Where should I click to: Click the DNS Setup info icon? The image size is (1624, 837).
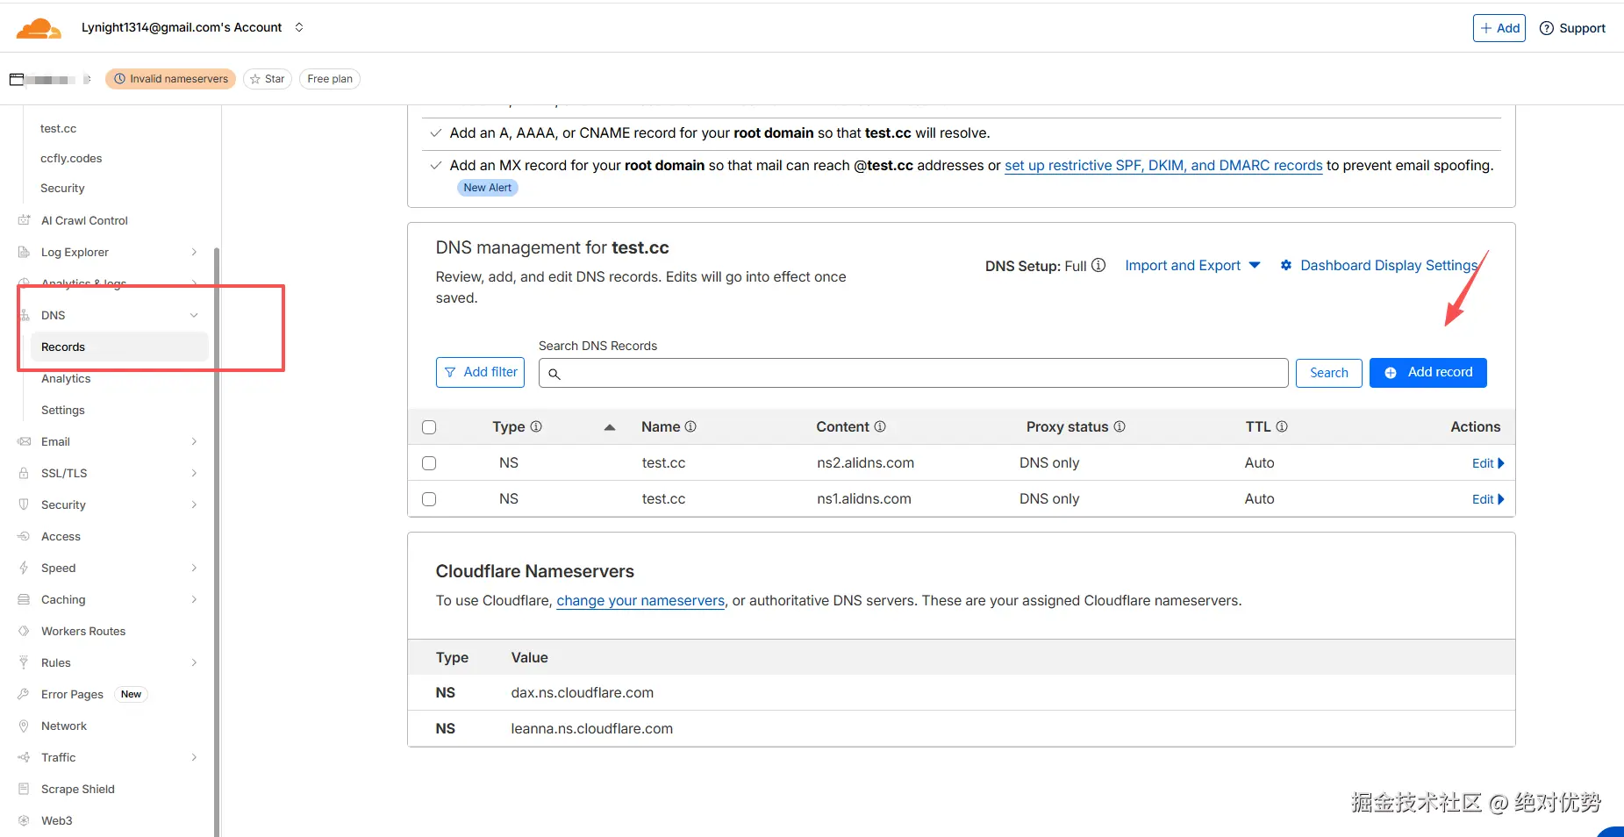click(1098, 265)
